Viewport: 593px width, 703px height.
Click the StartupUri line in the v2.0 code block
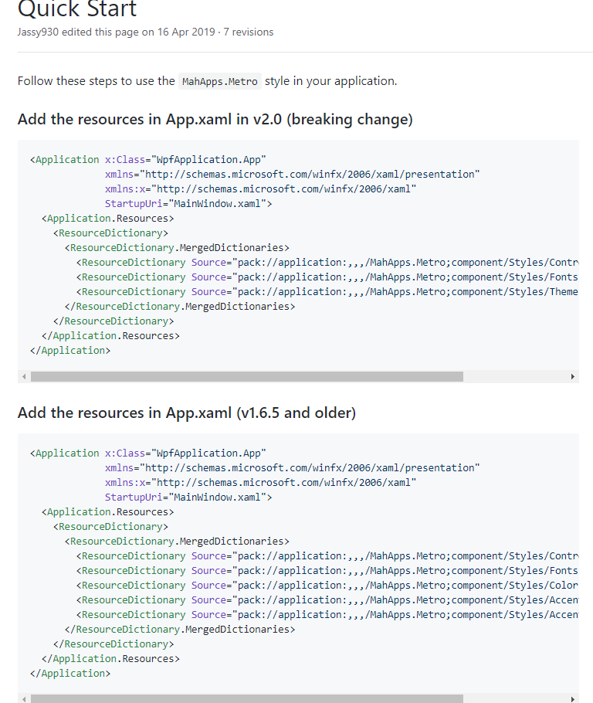tap(188, 204)
